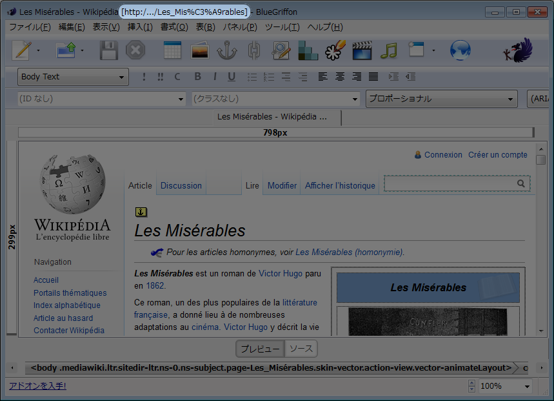554x401 pixels.
Task: Center align text
Action: point(339,76)
